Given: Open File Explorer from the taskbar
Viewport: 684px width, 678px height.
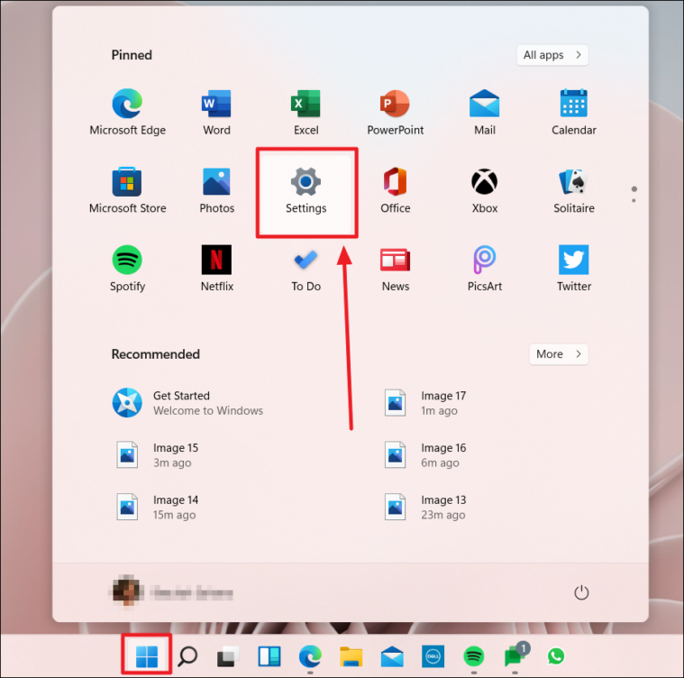Looking at the screenshot, I should 351,656.
